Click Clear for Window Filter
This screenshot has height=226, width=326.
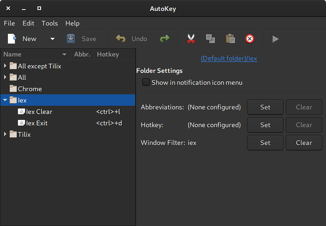click(x=304, y=142)
